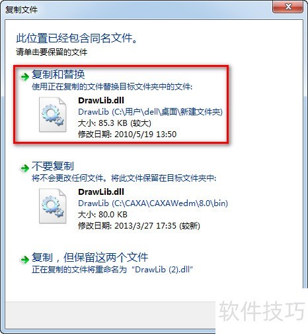Click the heading 此位置已经包含同名文件
The height and width of the screenshot is (334, 308).
click(77, 38)
